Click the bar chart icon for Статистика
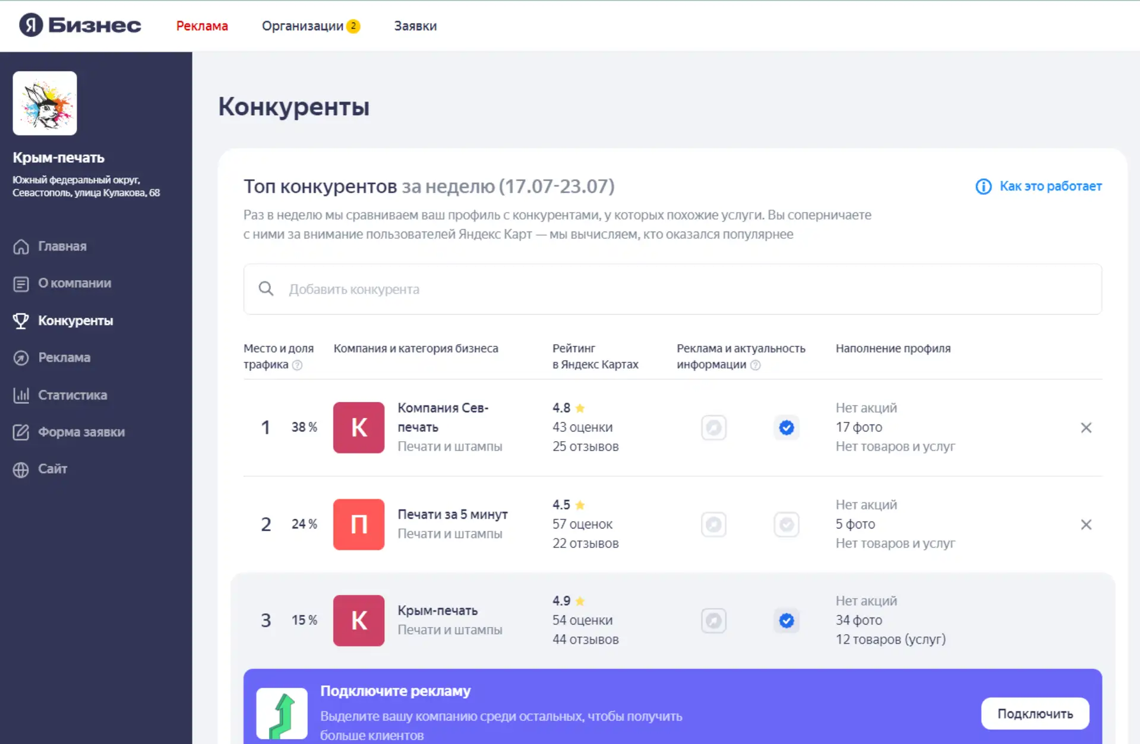Image resolution: width=1140 pixels, height=744 pixels. 21,395
